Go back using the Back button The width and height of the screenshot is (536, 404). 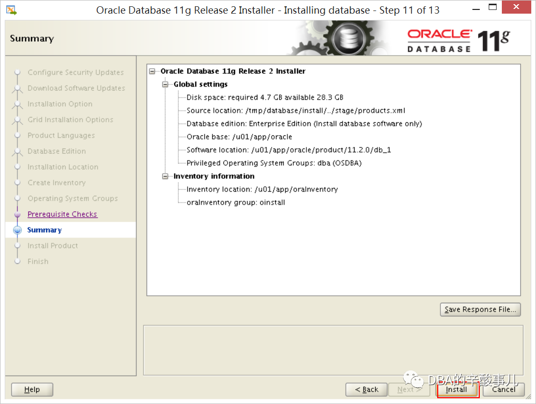point(366,390)
